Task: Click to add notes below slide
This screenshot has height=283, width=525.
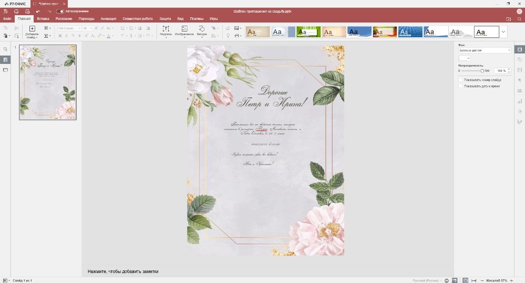Action: 123,271
